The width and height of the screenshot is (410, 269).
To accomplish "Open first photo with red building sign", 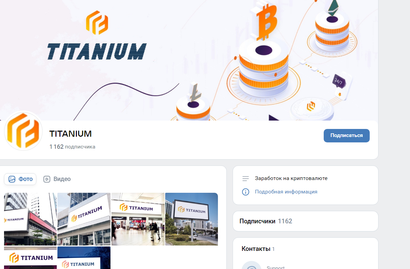I will (30, 219).
